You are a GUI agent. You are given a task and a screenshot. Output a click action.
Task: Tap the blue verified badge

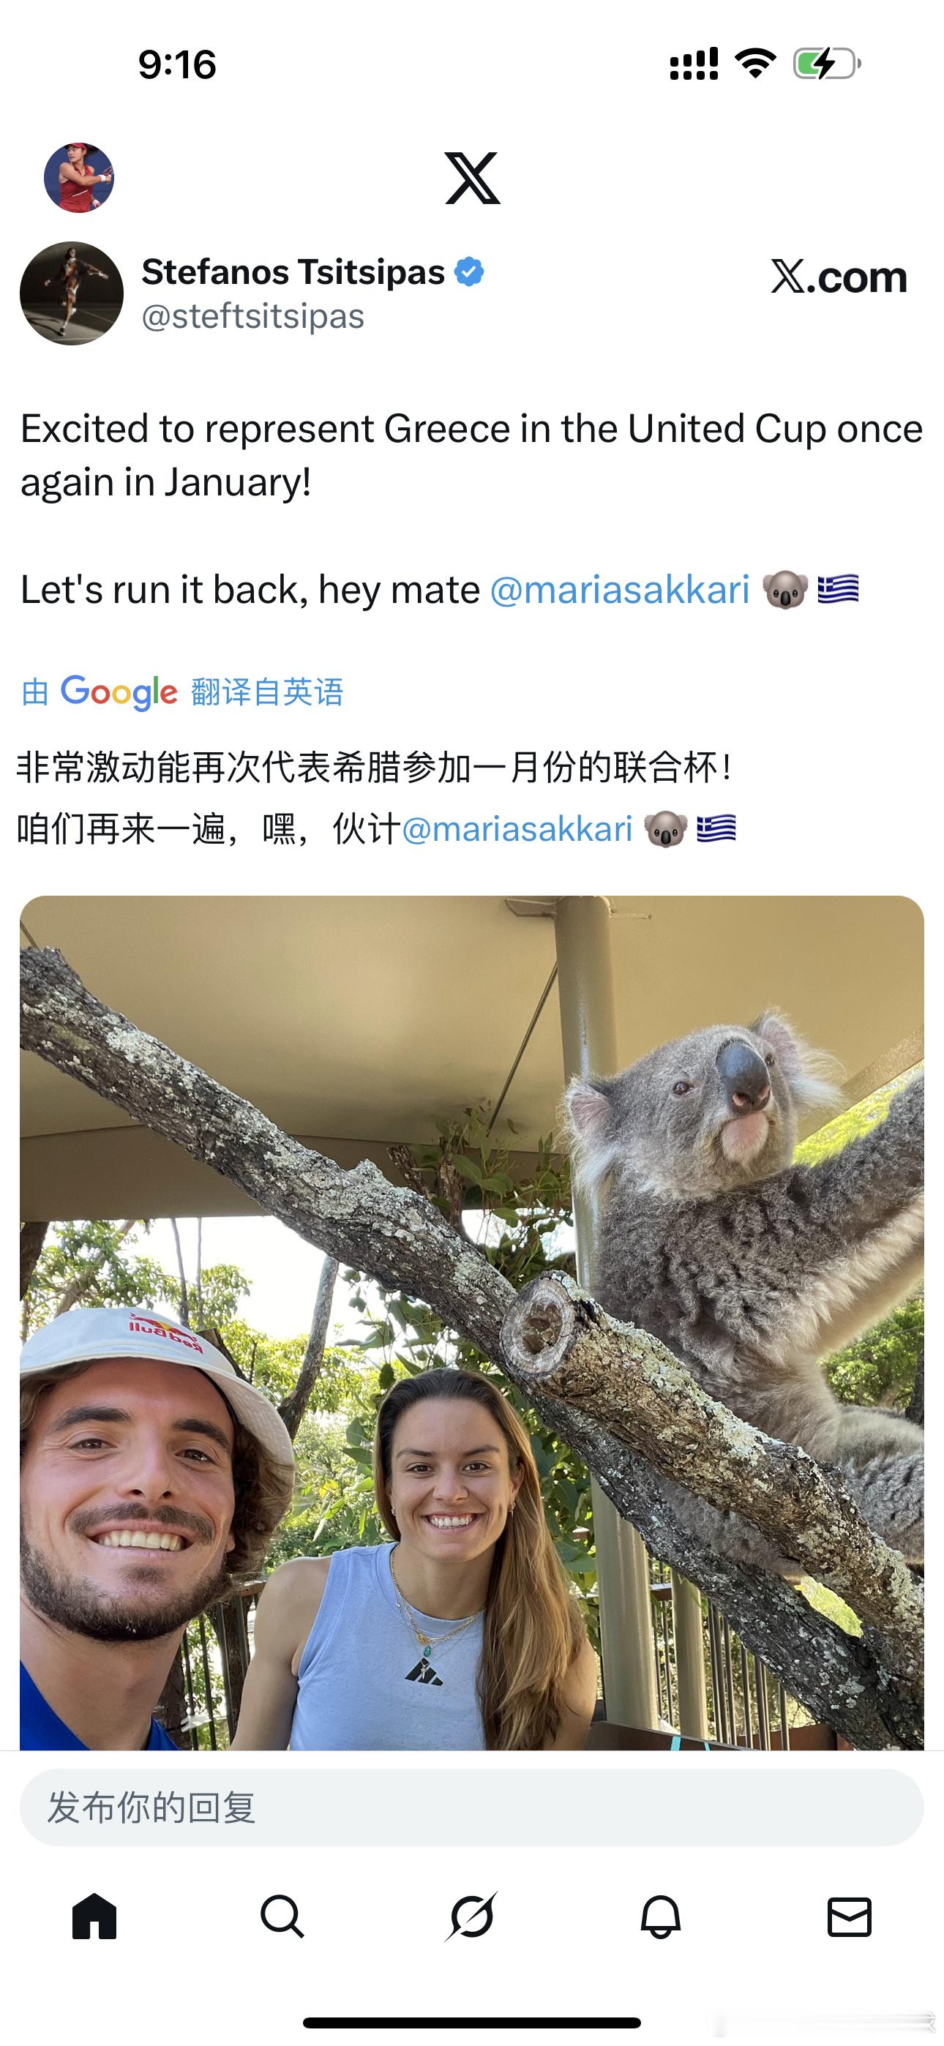(x=469, y=271)
